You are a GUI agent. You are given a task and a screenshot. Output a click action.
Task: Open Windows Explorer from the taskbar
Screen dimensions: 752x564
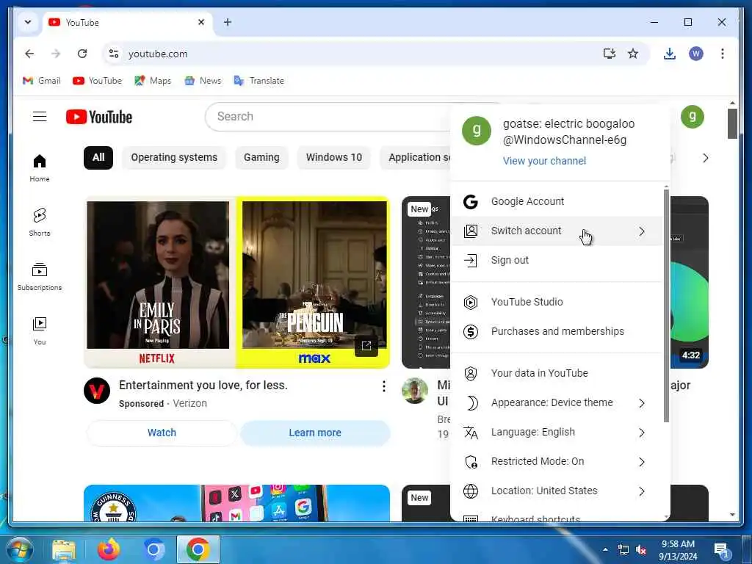(x=64, y=549)
